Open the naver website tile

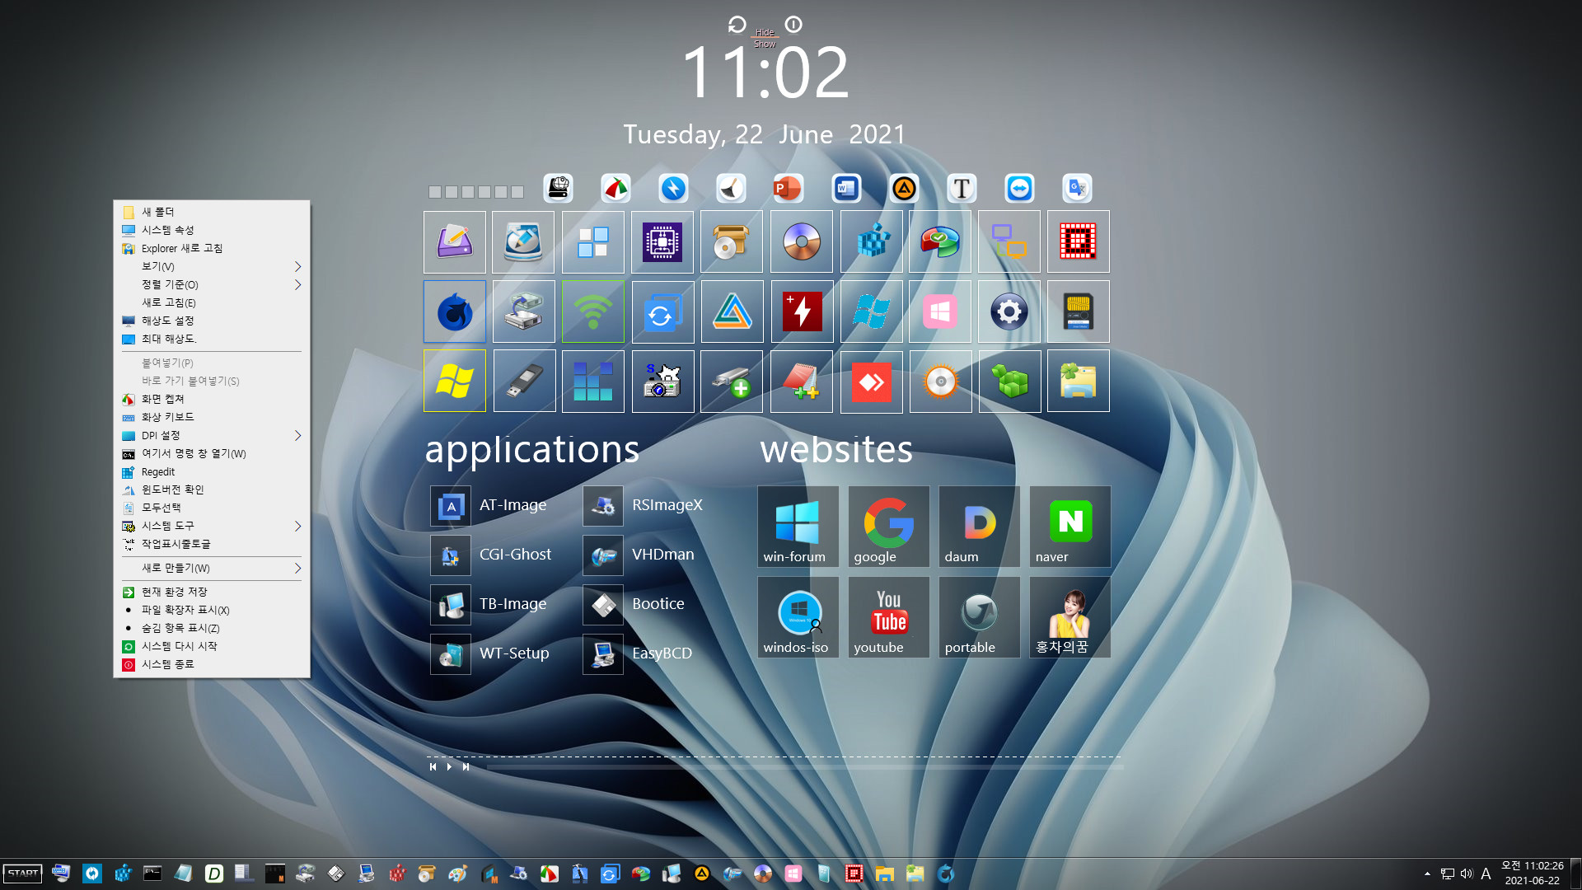[1069, 527]
